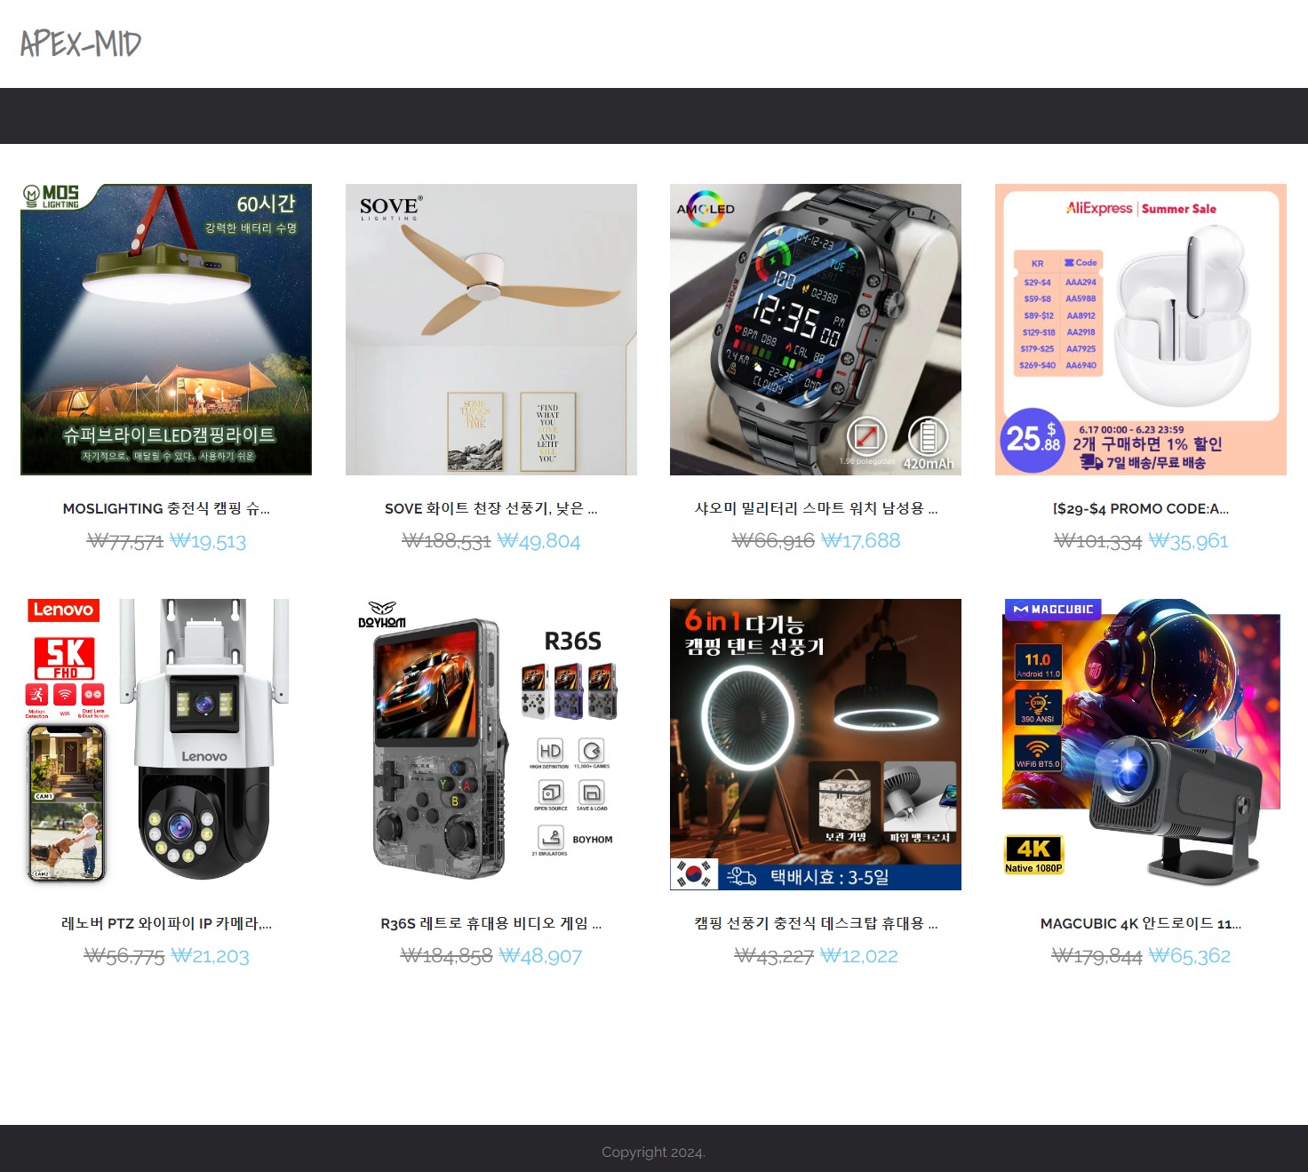Click the [$29-$4 PROMO CODE title link
Screen dimensions: 1308x1172
pos(1141,508)
